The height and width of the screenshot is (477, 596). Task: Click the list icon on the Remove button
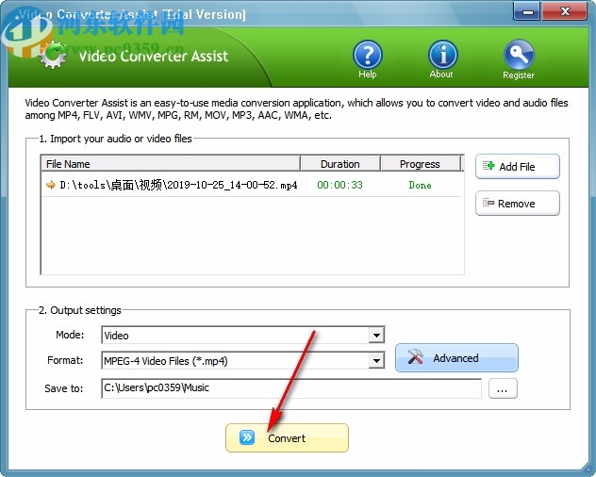tap(488, 203)
